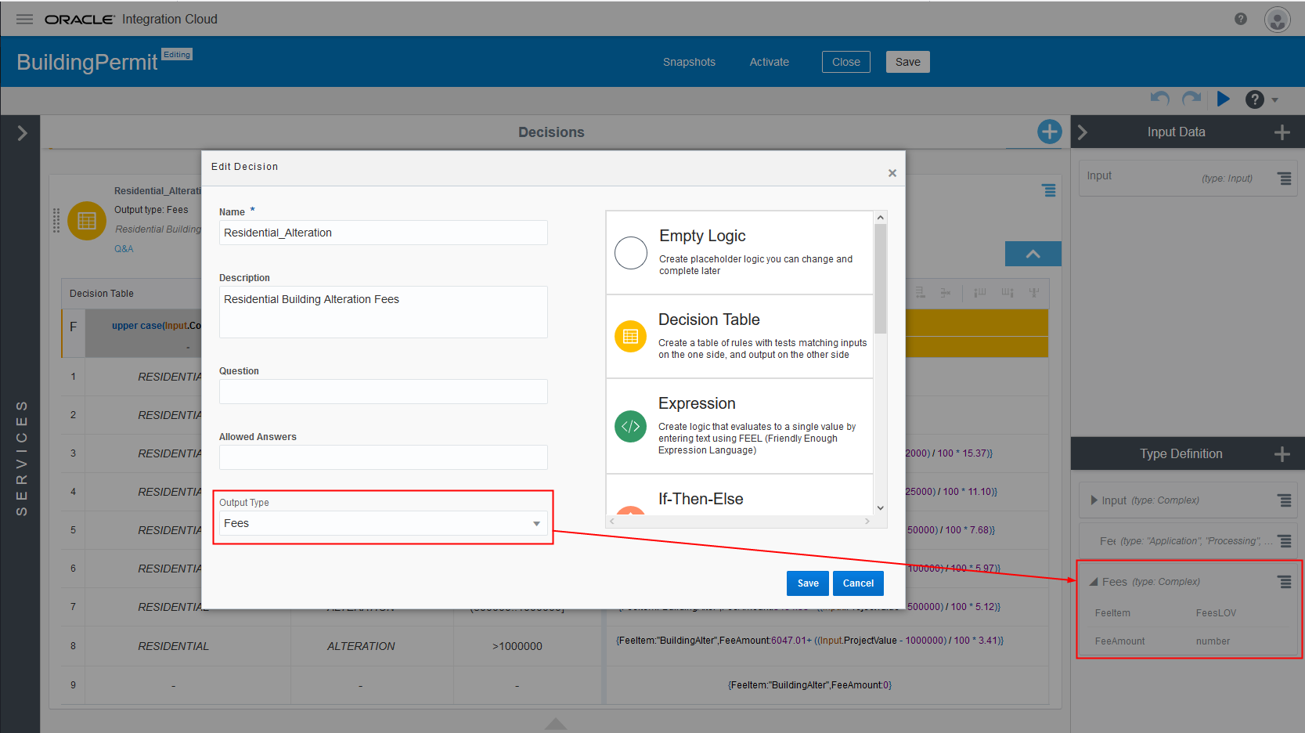1305x733 pixels.
Task: Click the Undo icon in the toolbar
Action: point(1160,99)
